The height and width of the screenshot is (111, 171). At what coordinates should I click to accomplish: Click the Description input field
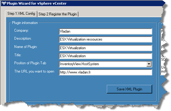(106, 39)
